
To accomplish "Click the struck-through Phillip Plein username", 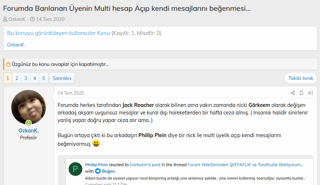I will 96,164.
